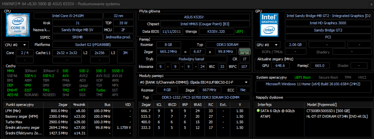Click the Intel HD Graphics 3000 field
The height and width of the screenshot is (139, 374).
pyautogui.click(x=328, y=23)
